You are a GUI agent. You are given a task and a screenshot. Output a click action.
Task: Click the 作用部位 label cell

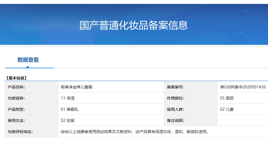[x=191, y=98]
